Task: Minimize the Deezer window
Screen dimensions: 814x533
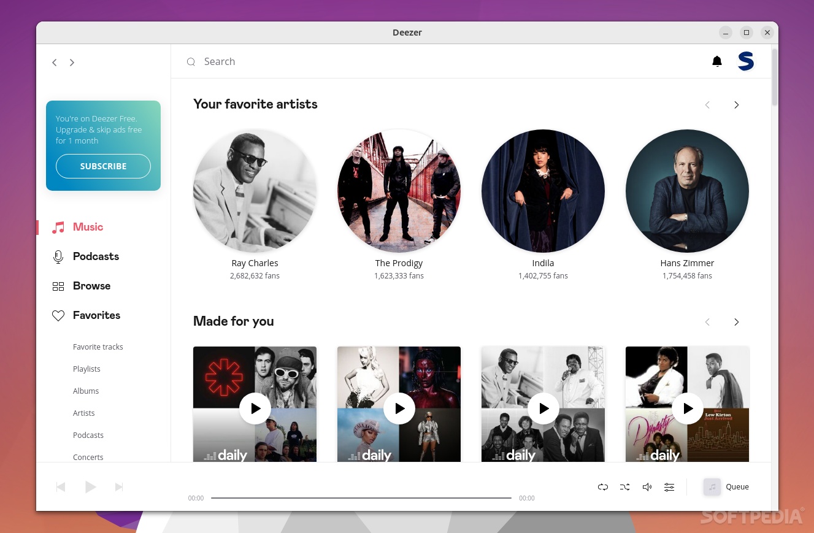Action: coord(726,33)
